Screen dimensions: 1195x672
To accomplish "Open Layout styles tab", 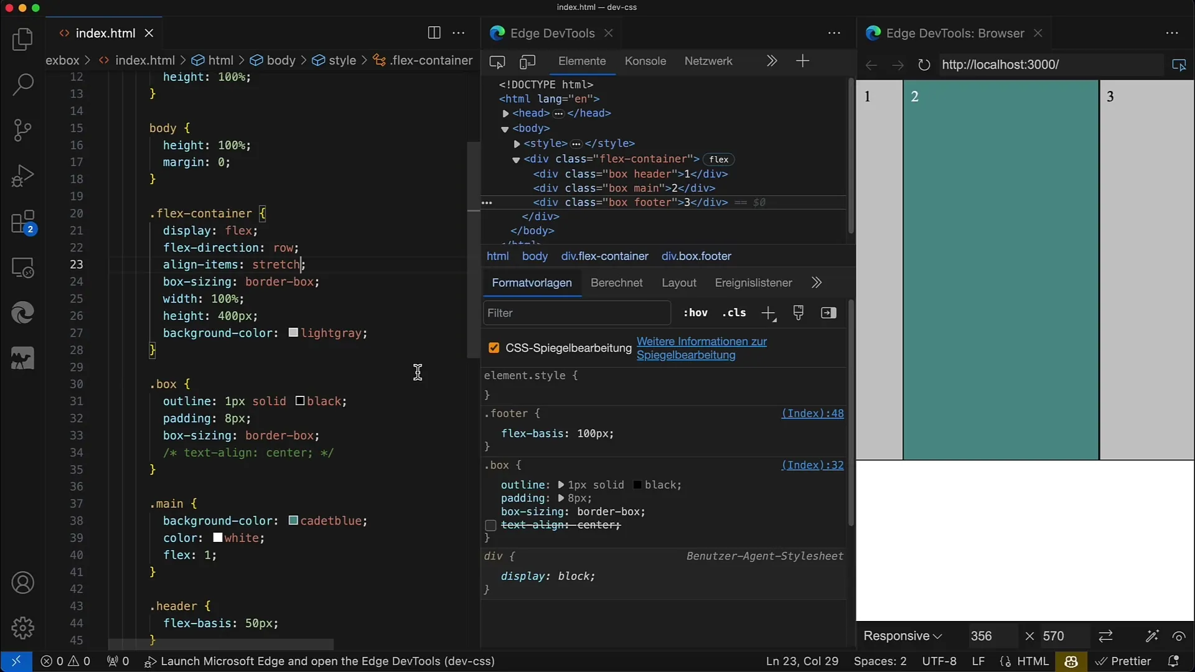I will click(x=679, y=282).
